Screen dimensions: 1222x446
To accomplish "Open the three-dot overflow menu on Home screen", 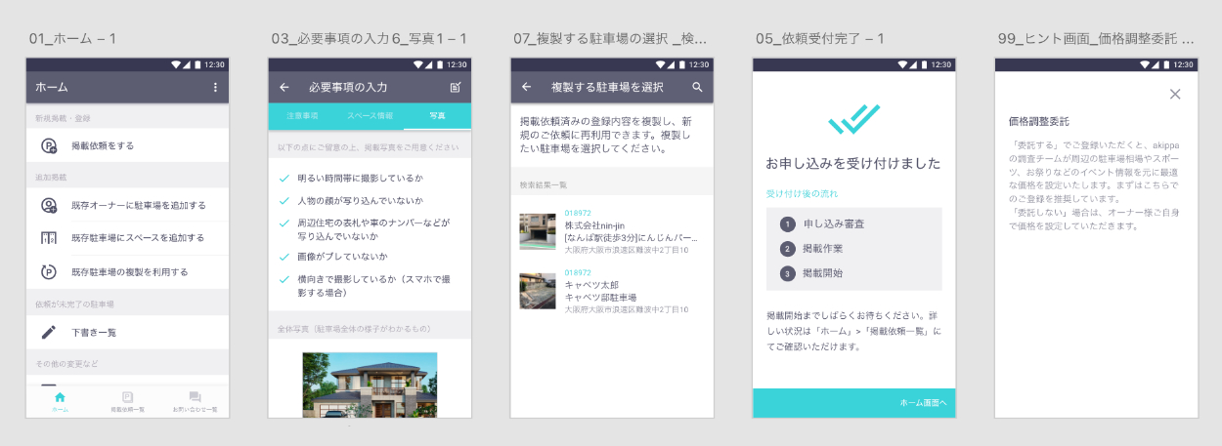I will coord(215,88).
